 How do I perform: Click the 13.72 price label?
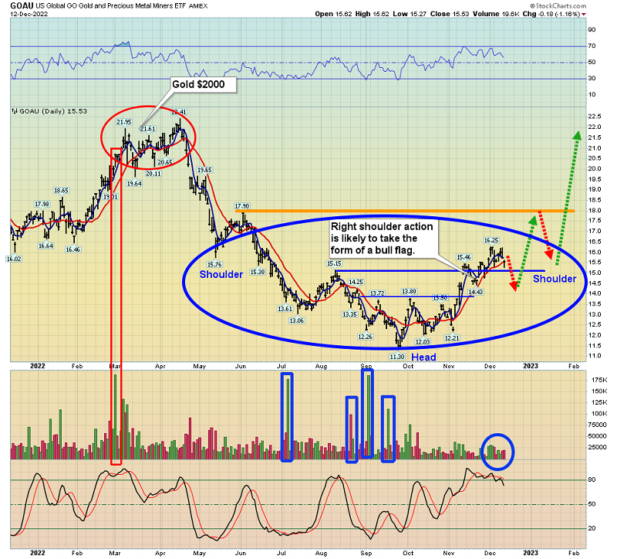(x=377, y=293)
